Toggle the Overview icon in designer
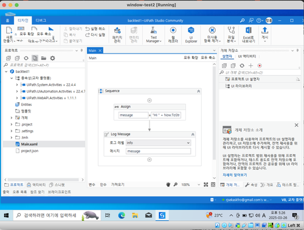Image resolution: width=304 pixels, height=230 pixels. click(x=213, y=184)
